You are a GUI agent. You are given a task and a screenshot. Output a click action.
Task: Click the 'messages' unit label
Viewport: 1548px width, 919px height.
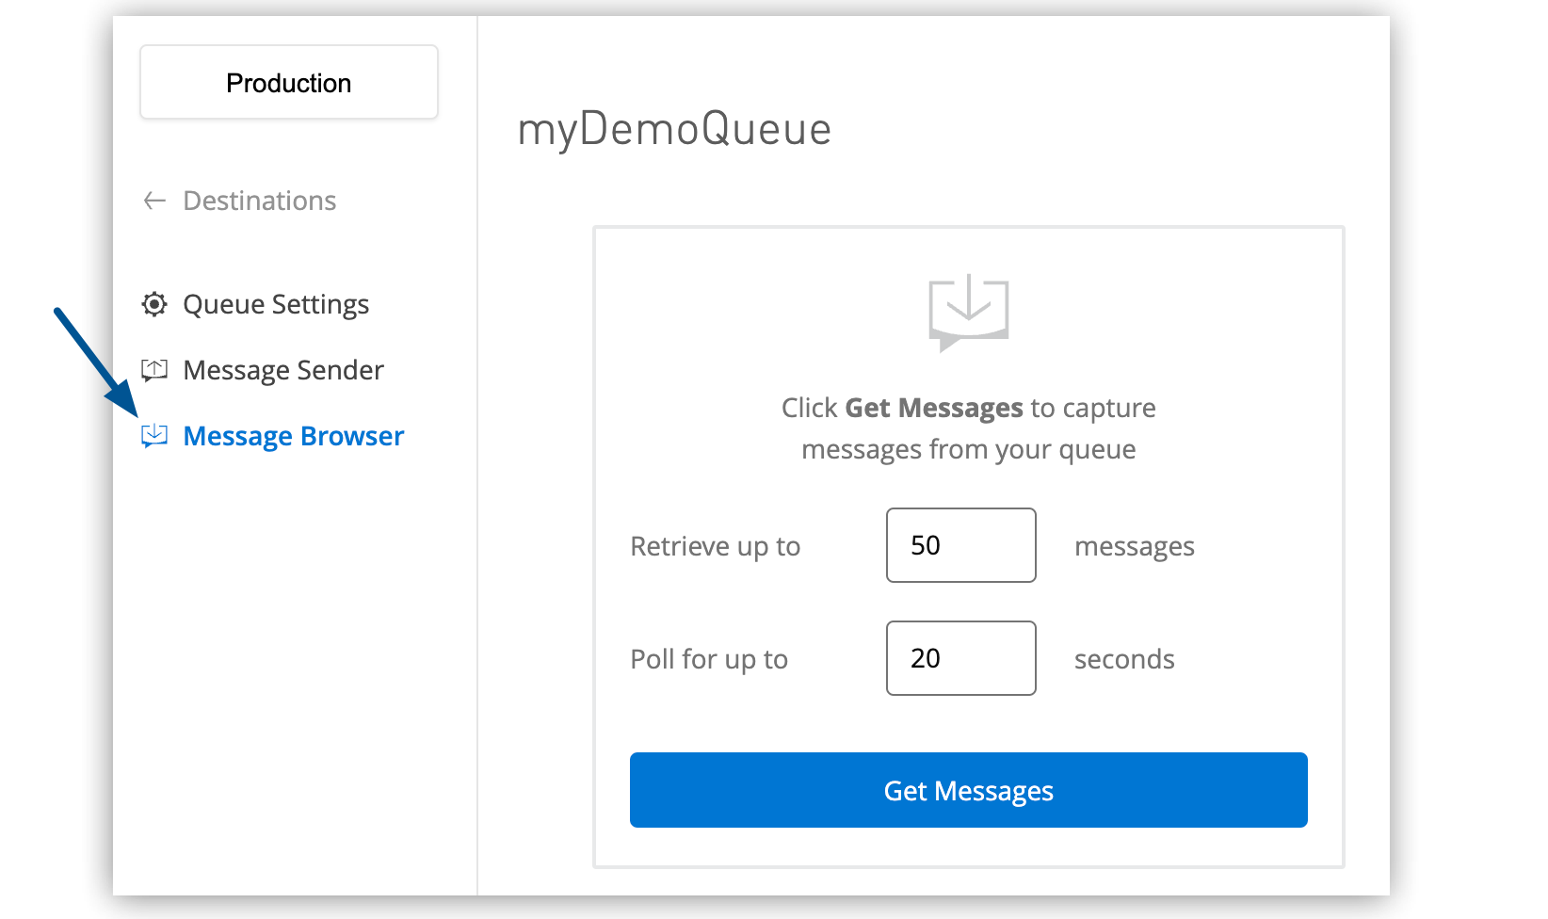1134,546
